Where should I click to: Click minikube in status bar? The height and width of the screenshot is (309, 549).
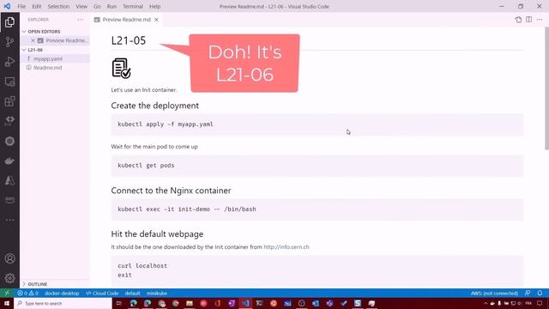point(157,294)
